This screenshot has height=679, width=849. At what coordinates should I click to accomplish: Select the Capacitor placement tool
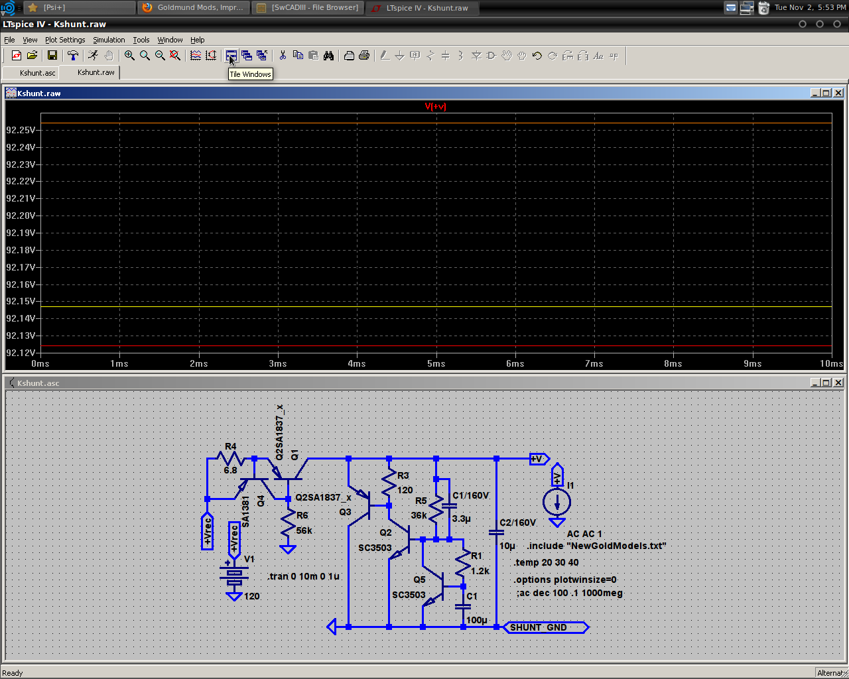point(446,56)
